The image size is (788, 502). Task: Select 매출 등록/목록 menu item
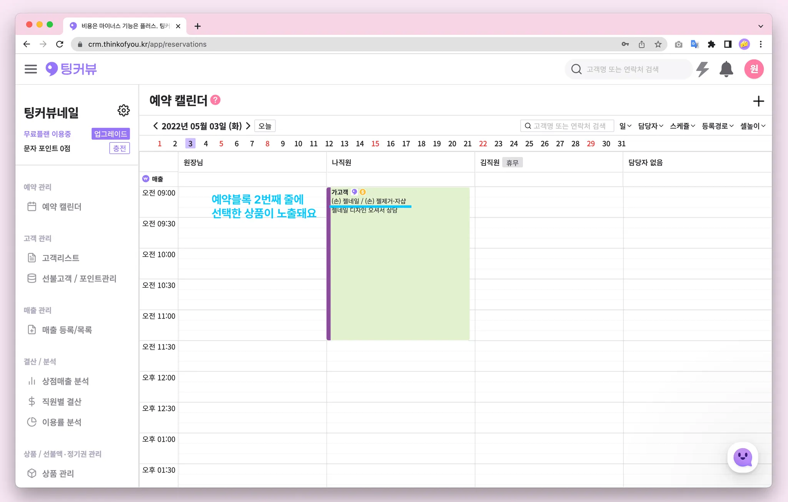point(67,330)
